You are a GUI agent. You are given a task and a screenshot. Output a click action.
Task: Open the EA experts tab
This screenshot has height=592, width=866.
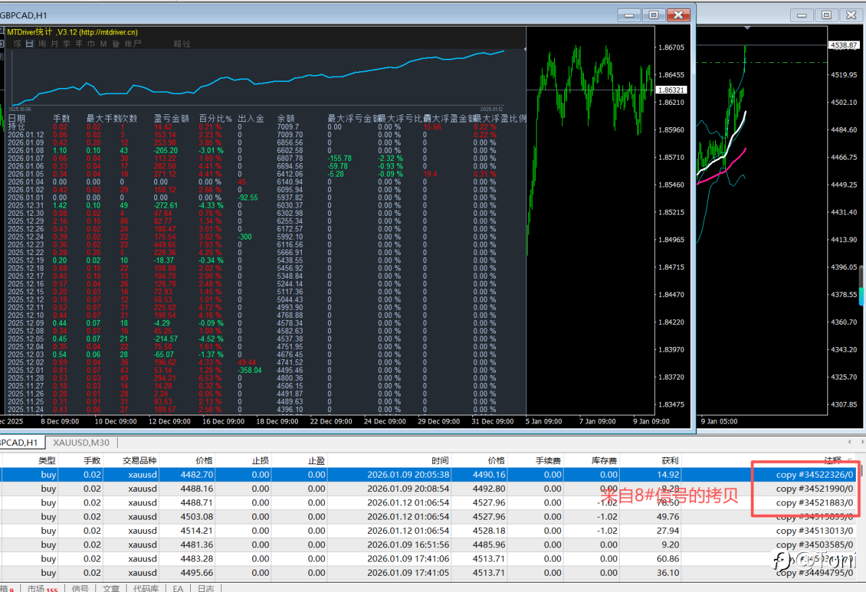tap(178, 588)
